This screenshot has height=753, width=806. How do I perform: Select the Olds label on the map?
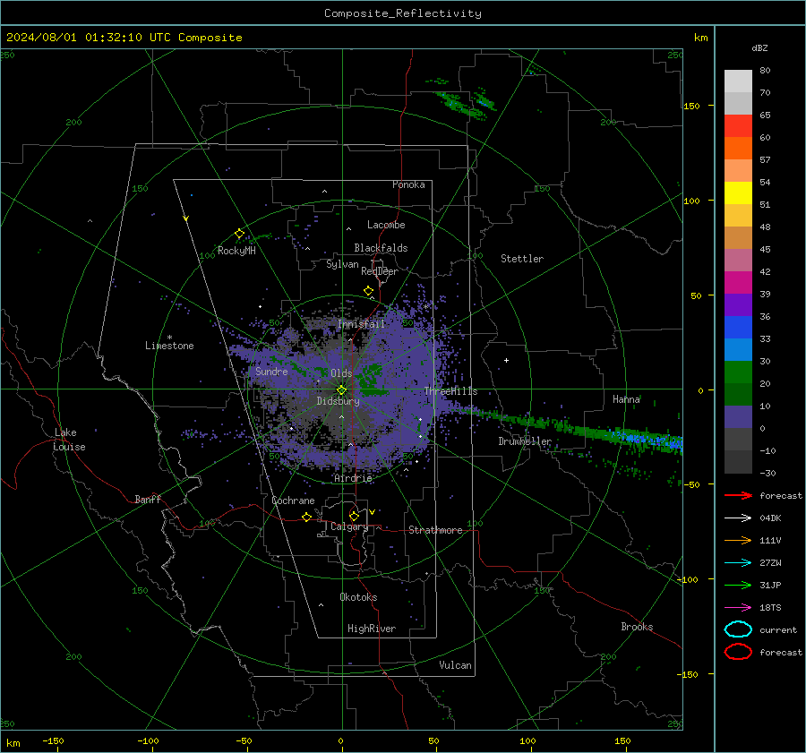pos(341,373)
